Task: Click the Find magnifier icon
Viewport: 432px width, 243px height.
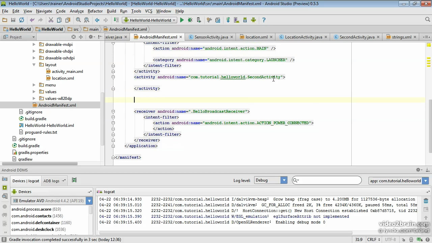Action: point(78,20)
